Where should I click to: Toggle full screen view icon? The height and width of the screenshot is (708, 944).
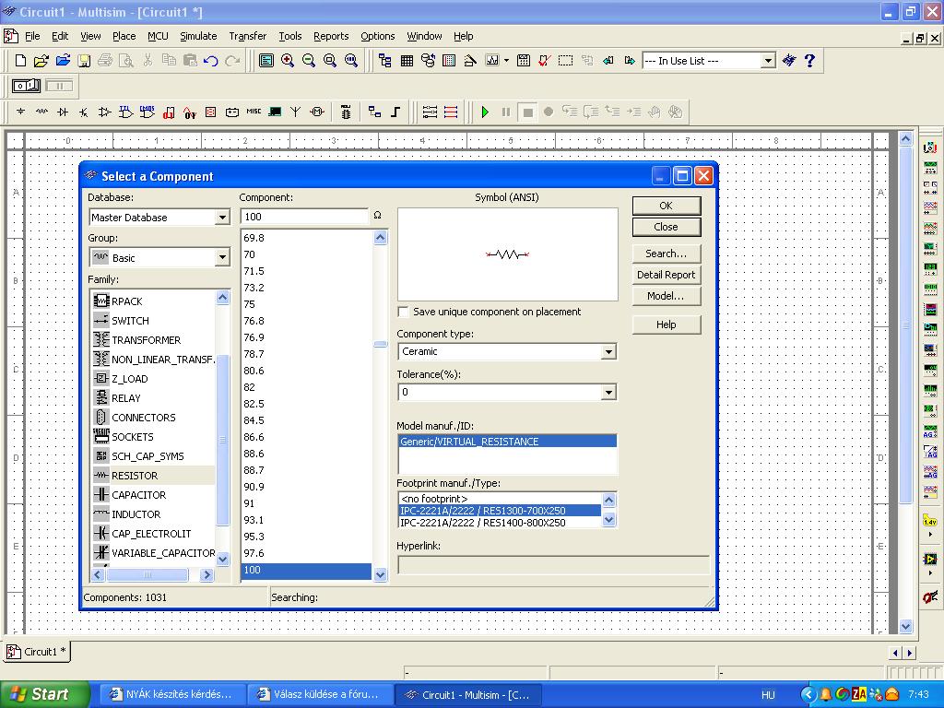click(266, 60)
